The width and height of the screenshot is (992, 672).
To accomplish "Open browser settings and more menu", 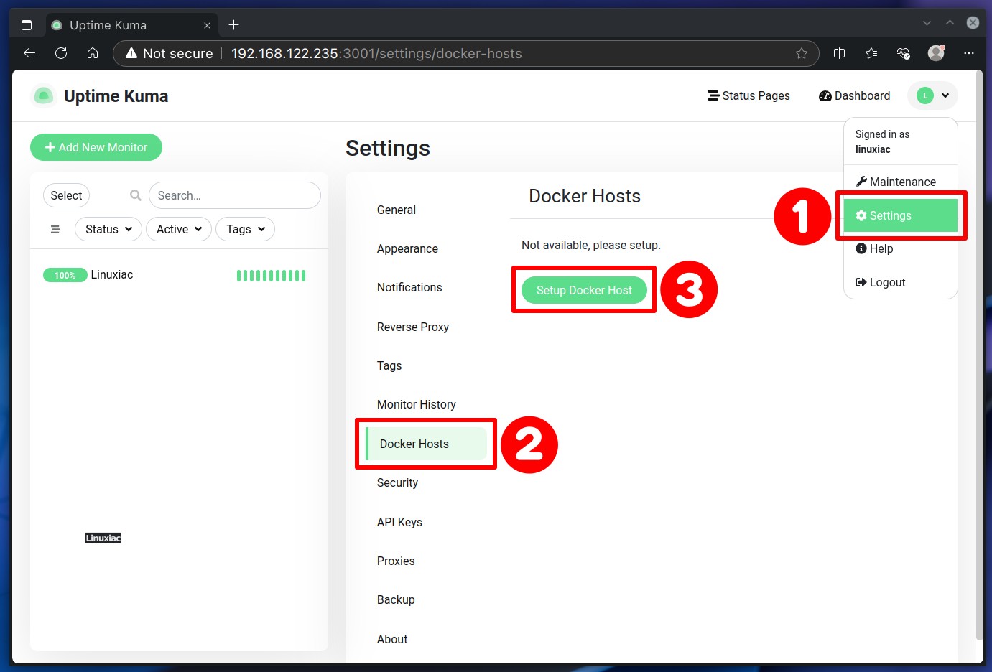I will pyautogui.click(x=969, y=53).
